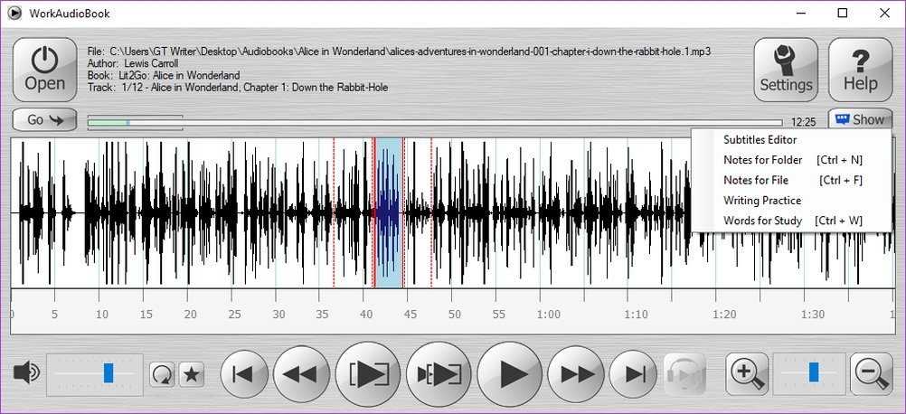Click the Go arrow button
Viewport: 906px width, 414px height.
coord(44,119)
